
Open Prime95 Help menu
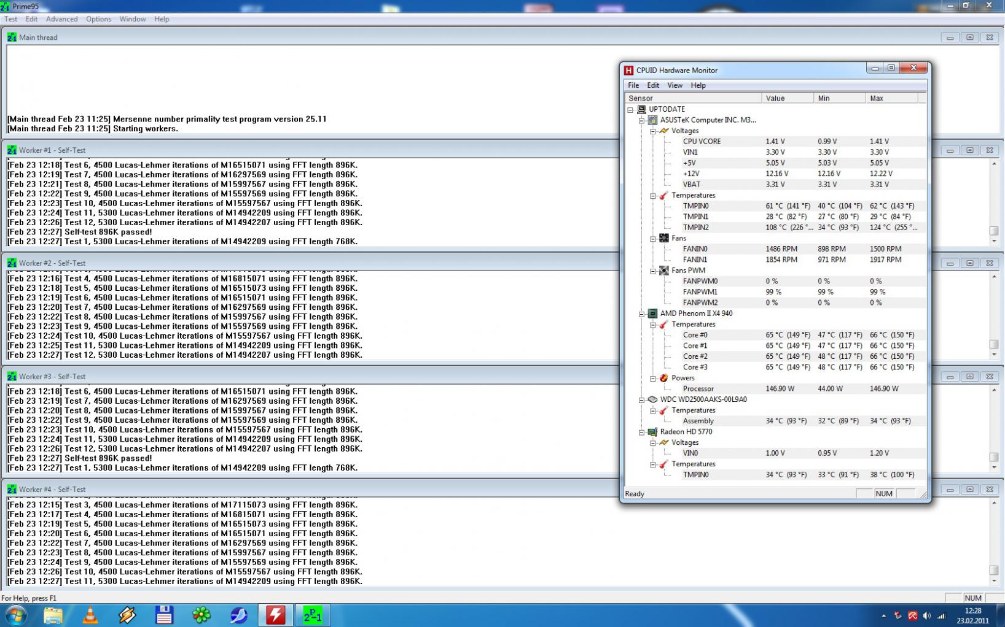[x=162, y=19]
